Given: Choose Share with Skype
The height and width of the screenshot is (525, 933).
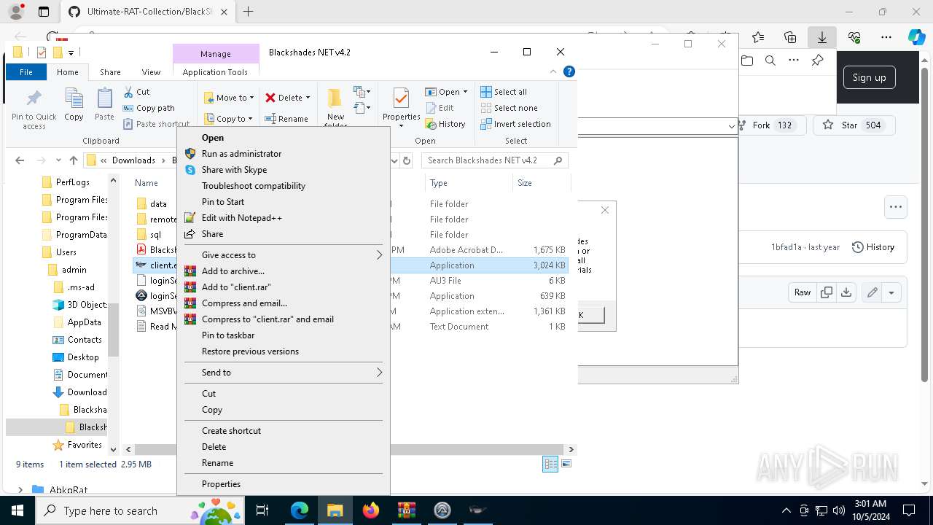Looking at the screenshot, I should point(284,170).
